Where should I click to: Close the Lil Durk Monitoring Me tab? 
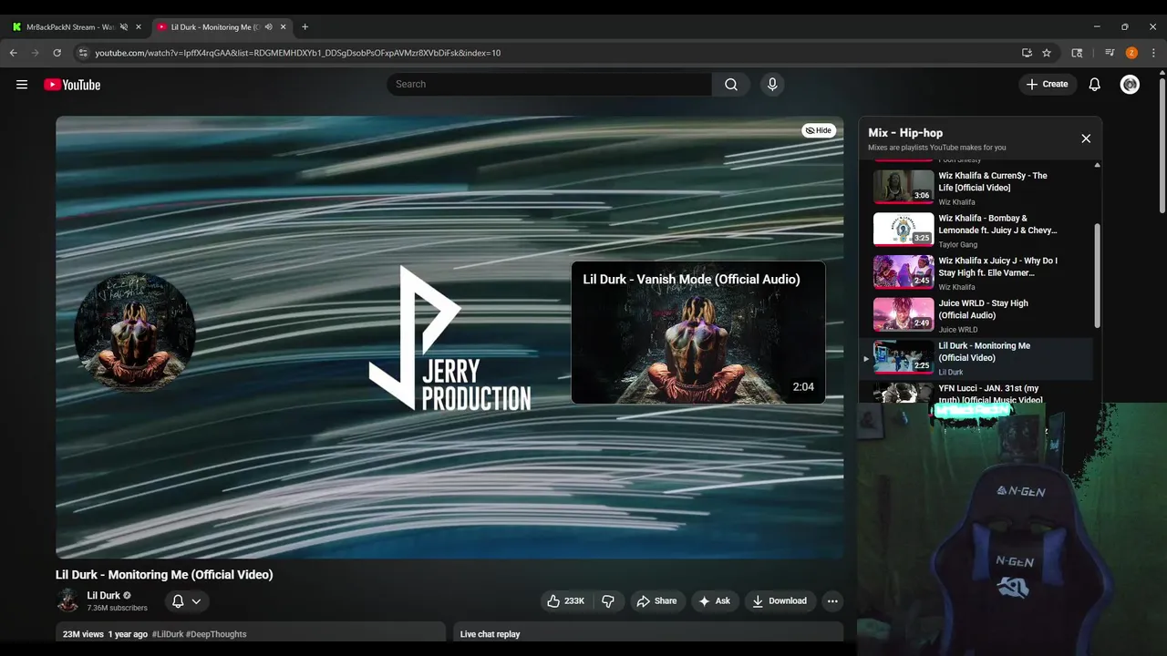point(283,27)
